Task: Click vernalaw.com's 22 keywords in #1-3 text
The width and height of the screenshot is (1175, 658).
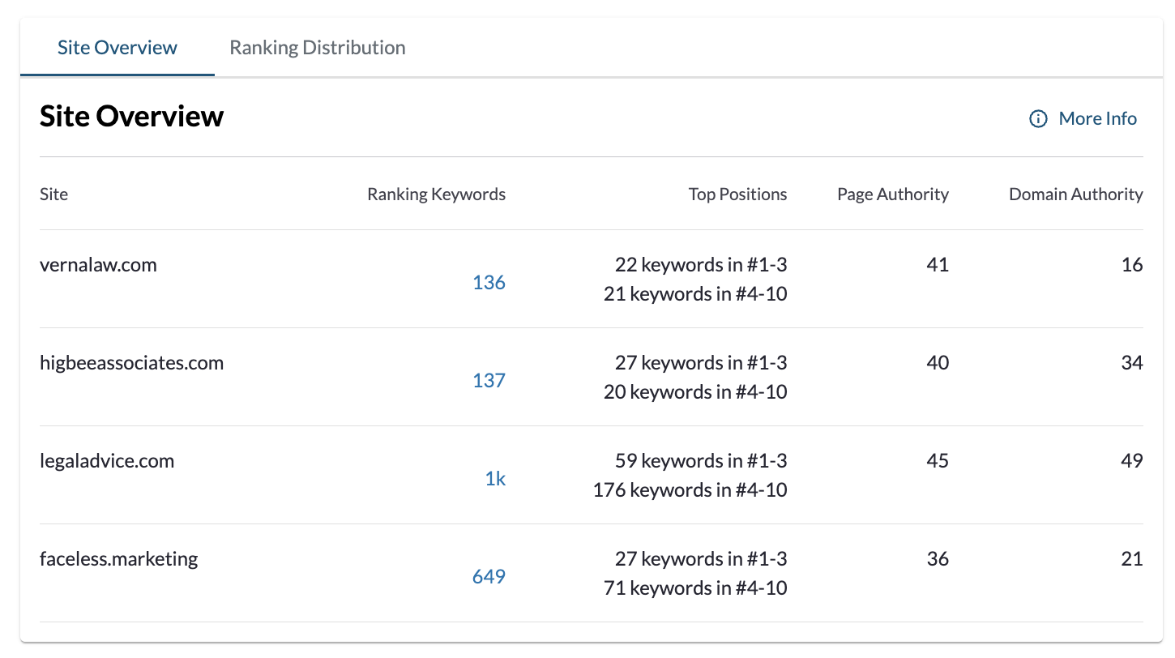Action: click(x=701, y=265)
